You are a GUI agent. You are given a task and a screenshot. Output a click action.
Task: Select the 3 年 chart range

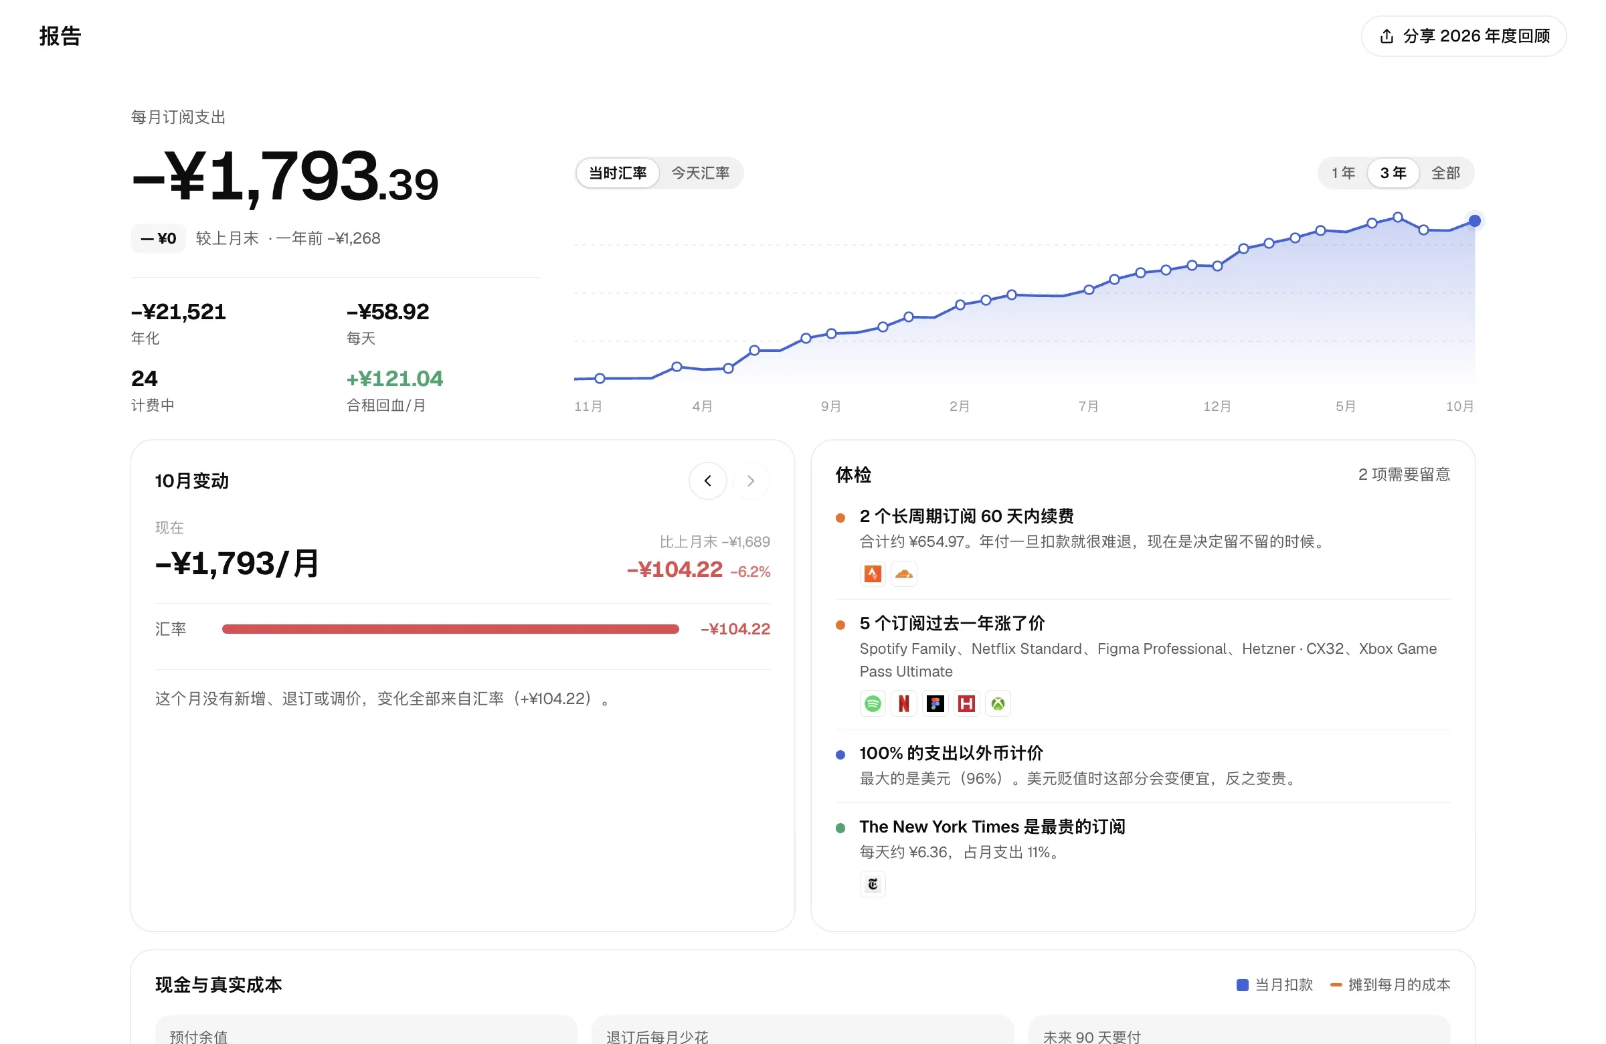click(x=1393, y=173)
